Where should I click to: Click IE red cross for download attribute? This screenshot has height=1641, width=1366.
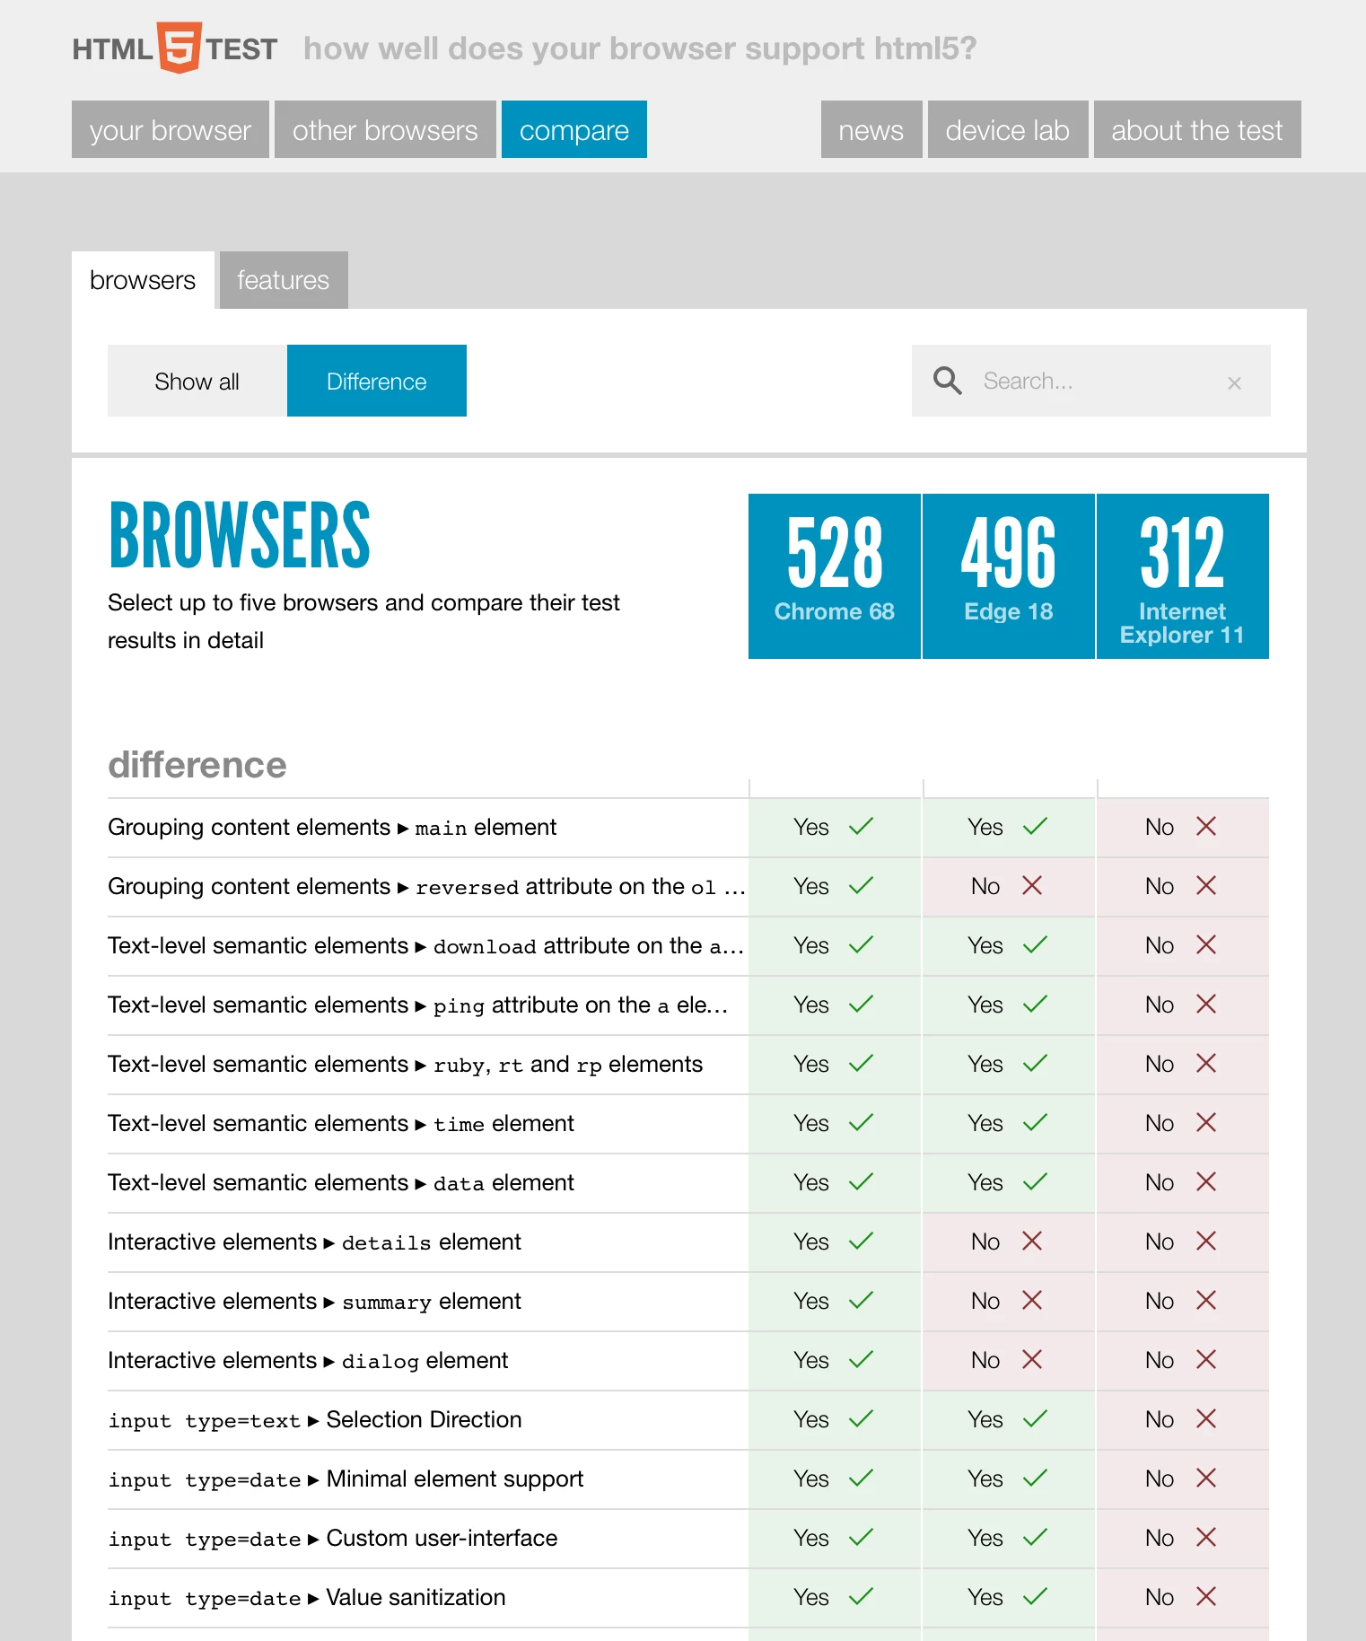click(1206, 944)
